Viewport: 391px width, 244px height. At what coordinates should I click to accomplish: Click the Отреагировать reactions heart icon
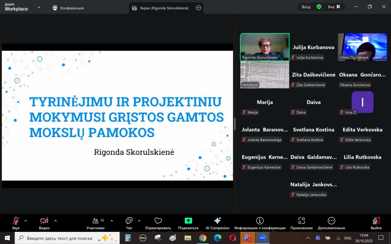coord(158,221)
